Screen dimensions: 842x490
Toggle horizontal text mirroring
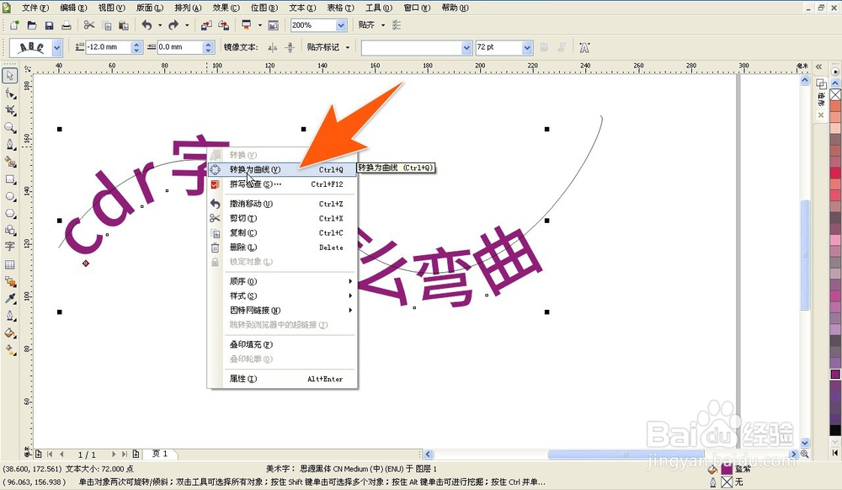pyautogui.click(x=273, y=47)
